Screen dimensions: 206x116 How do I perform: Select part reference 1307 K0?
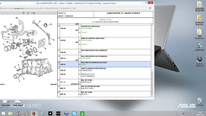pos(63,52)
